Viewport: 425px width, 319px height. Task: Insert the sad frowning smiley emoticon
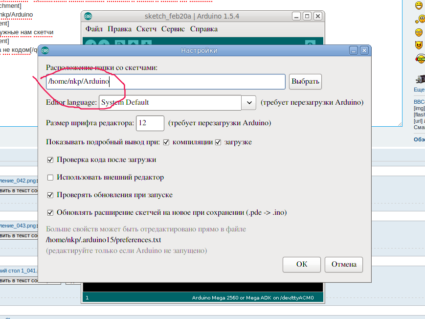click(419, 33)
